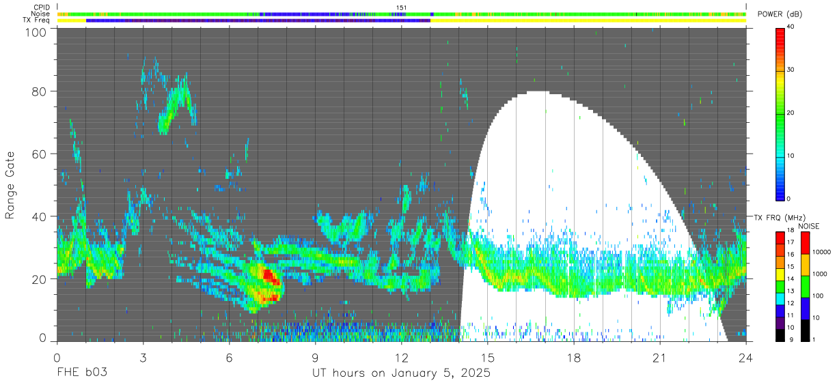
Task: Click the POWER (dB) colorbar title
Action: pos(782,15)
